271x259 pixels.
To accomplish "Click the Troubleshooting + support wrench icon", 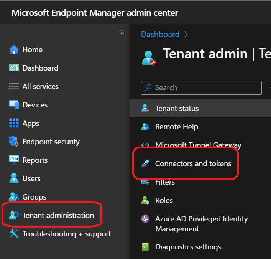I will coord(14,234).
